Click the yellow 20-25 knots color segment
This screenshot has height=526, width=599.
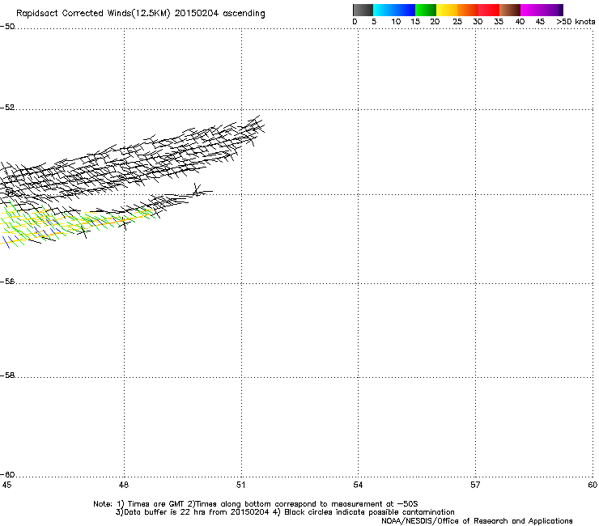click(447, 10)
